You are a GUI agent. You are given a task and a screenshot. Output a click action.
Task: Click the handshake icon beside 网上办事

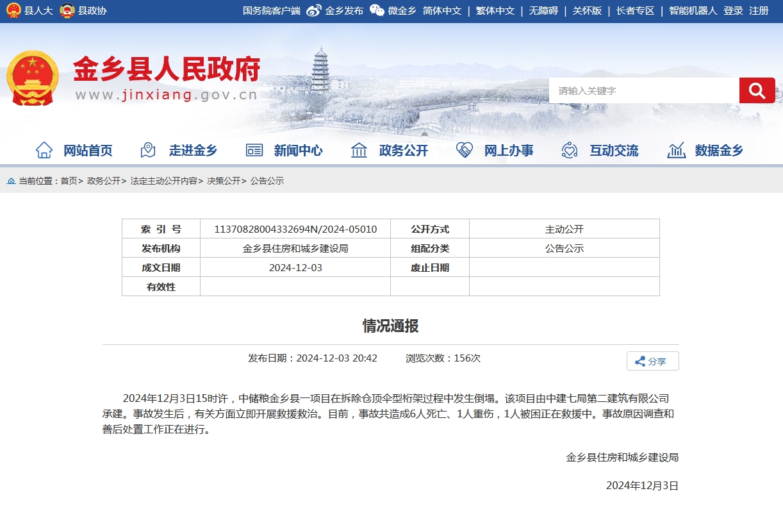tap(464, 150)
